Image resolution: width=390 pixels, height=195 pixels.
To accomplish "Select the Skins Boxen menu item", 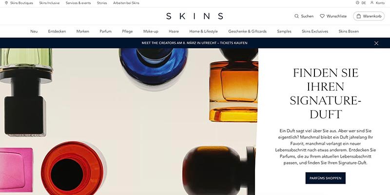I will tap(349, 32).
